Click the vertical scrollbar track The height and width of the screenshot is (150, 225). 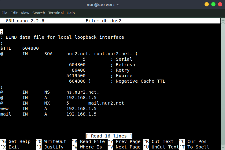pyautogui.click(x=223, y=84)
